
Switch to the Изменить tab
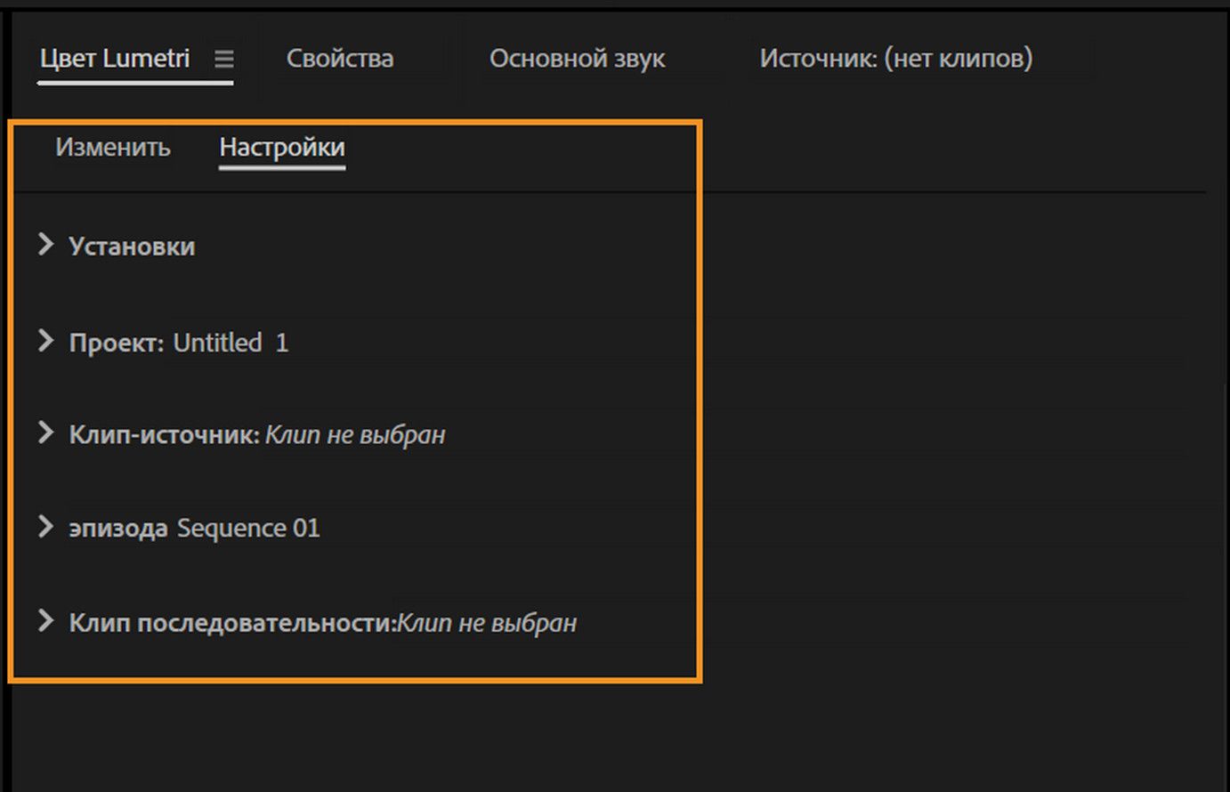pyautogui.click(x=114, y=148)
